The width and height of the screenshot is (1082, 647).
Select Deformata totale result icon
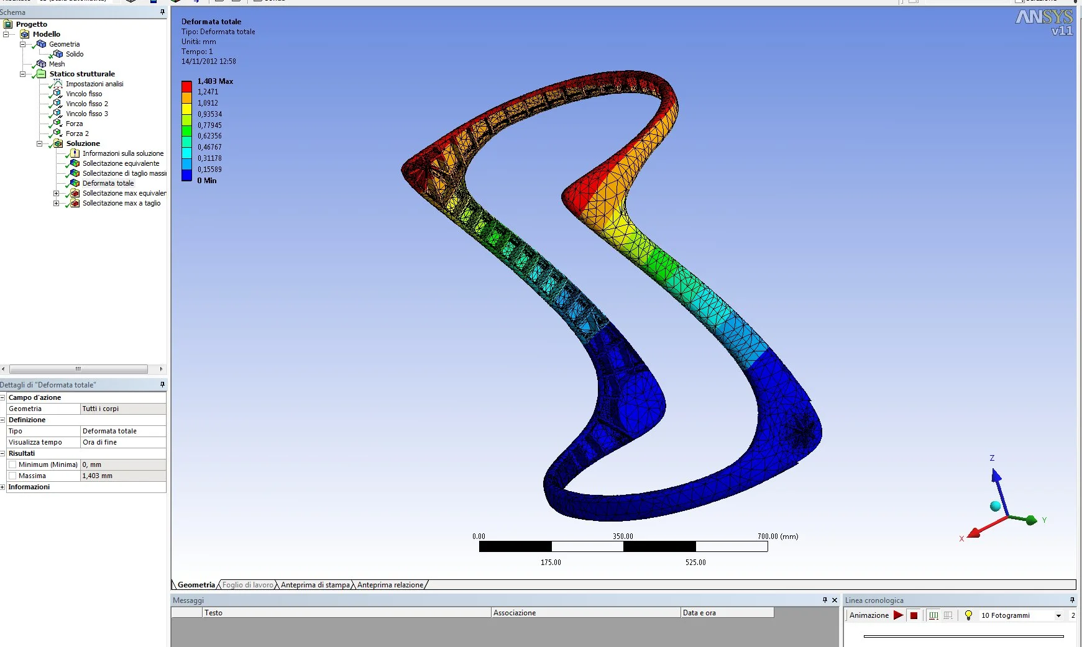(75, 183)
